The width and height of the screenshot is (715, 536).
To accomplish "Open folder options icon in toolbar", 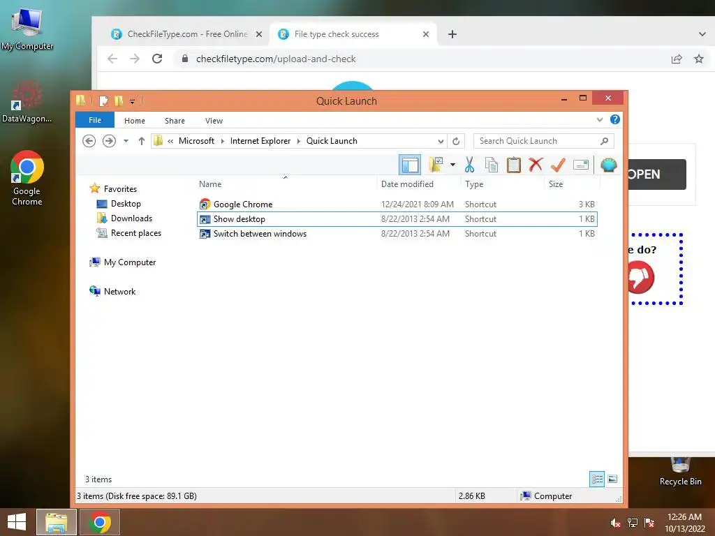I will pos(436,165).
